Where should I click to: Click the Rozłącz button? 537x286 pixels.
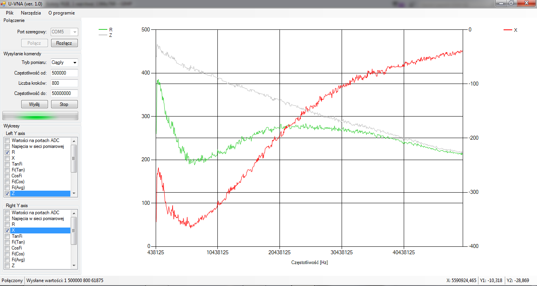click(64, 43)
